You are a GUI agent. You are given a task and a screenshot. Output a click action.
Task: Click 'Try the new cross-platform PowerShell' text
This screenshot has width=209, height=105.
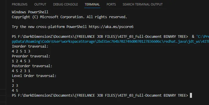pyautogui.click(x=49, y=27)
